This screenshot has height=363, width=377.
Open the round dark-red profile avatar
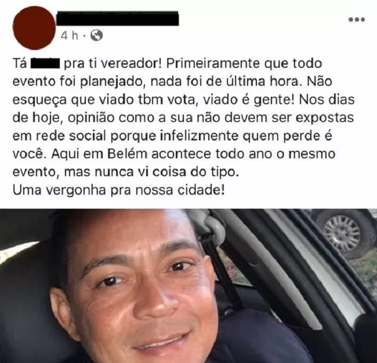pos(35,28)
